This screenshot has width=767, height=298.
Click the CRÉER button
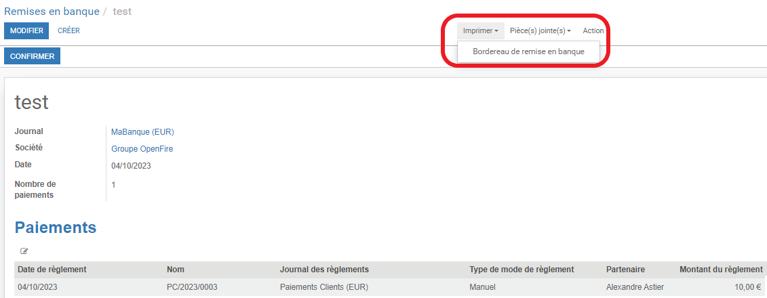(x=69, y=30)
